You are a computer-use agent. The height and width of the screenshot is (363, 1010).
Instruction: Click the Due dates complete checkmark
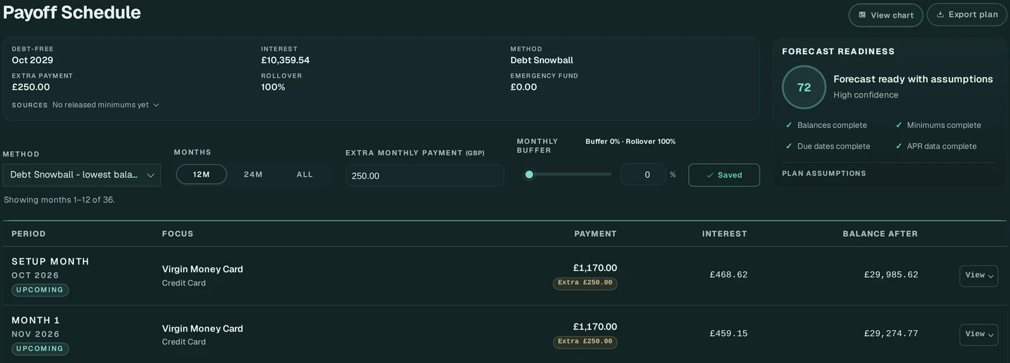tap(788, 146)
